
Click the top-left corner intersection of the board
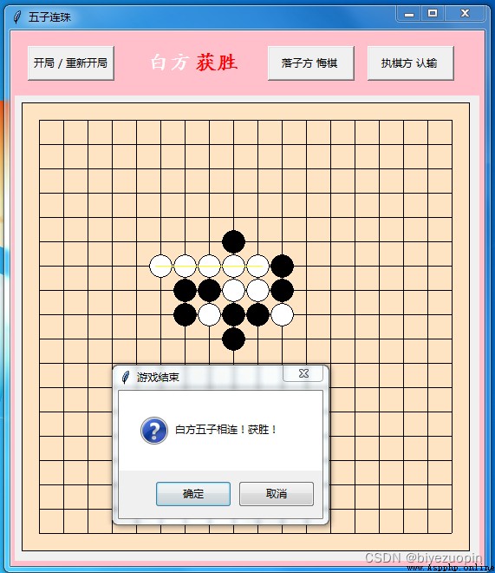pyautogui.click(x=39, y=120)
